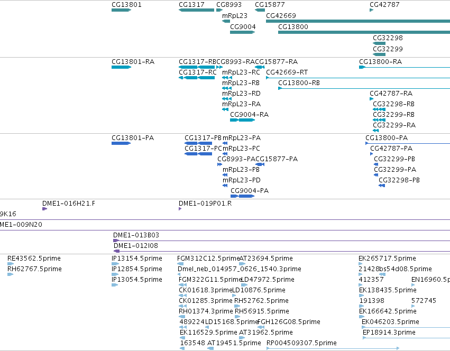This screenshot has height=351, width=450.
Task: Click the mRpL23-PB protein label
Action: (x=241, y=170)
